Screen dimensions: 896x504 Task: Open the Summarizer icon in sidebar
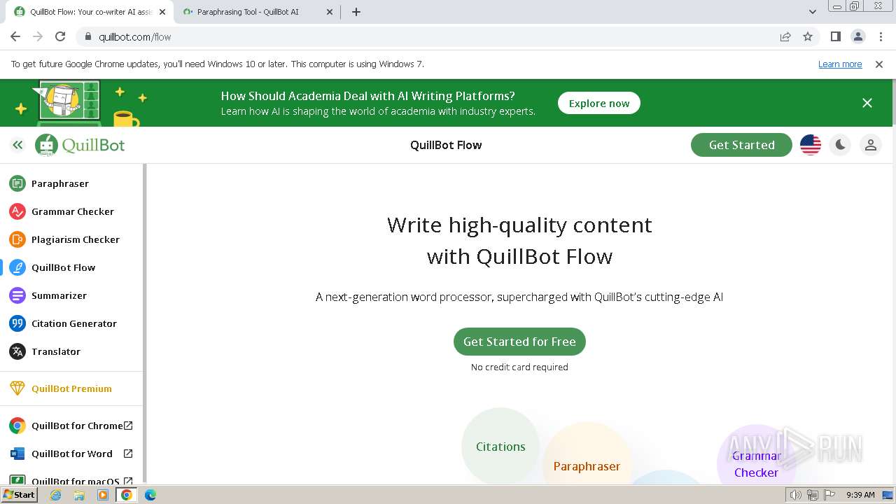17,295
